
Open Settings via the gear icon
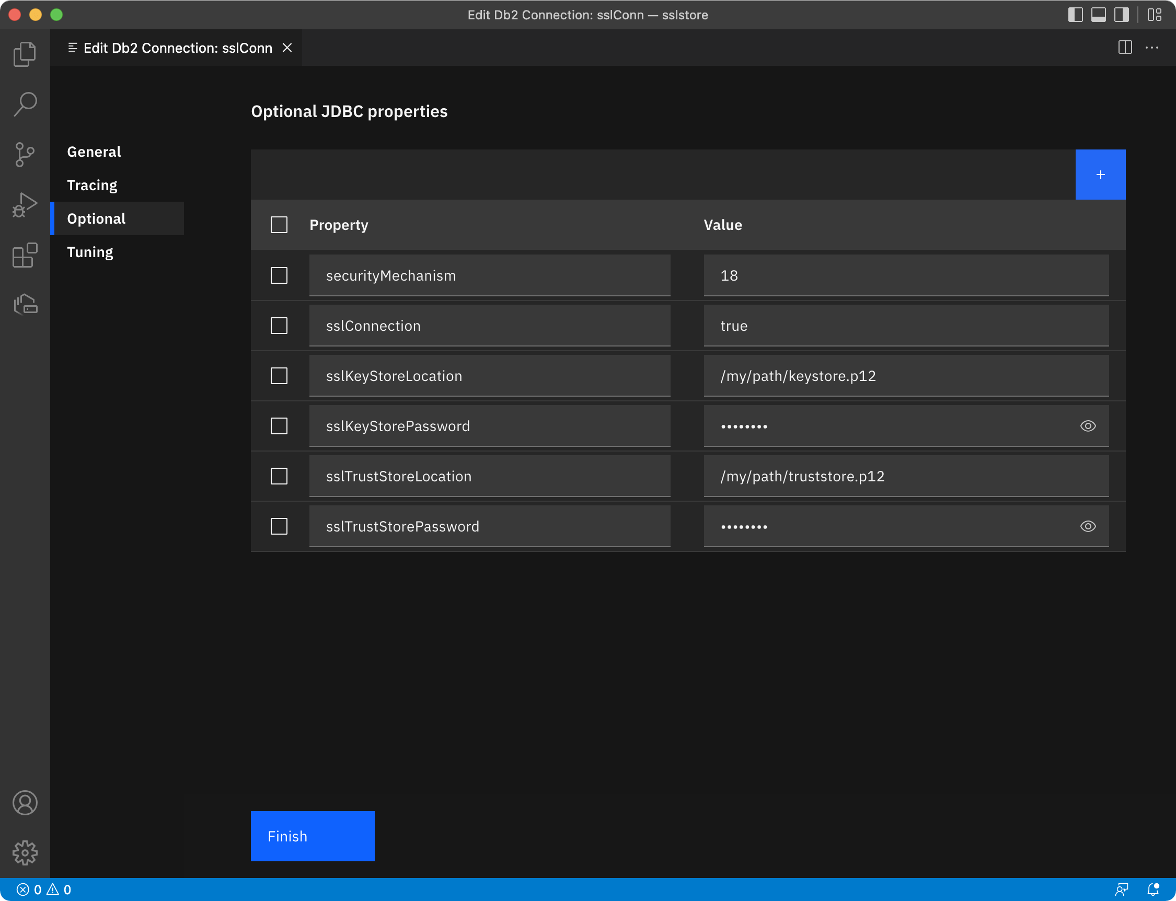(x=25, y=853)
